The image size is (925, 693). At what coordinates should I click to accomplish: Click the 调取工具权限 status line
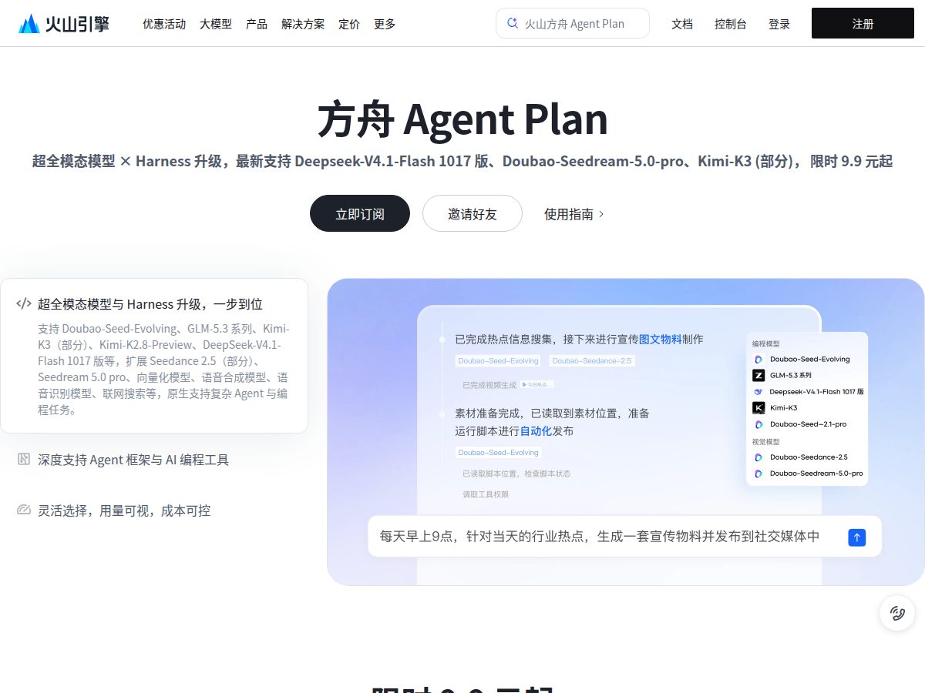486,494
